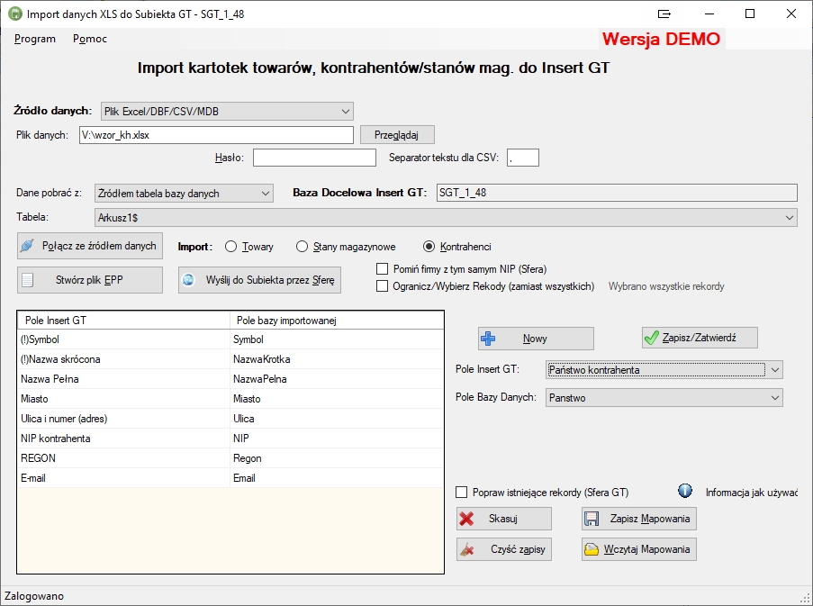Image resolution: width=813 pixels, height=606 pixels.
Task: Open the Pole Insert GT combo box
Action: coord(664,370)
